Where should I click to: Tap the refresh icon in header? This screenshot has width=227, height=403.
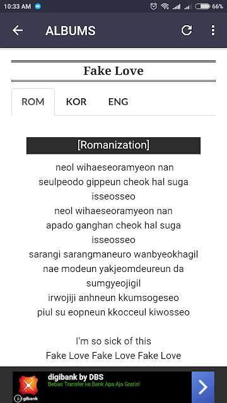point(187,30)
